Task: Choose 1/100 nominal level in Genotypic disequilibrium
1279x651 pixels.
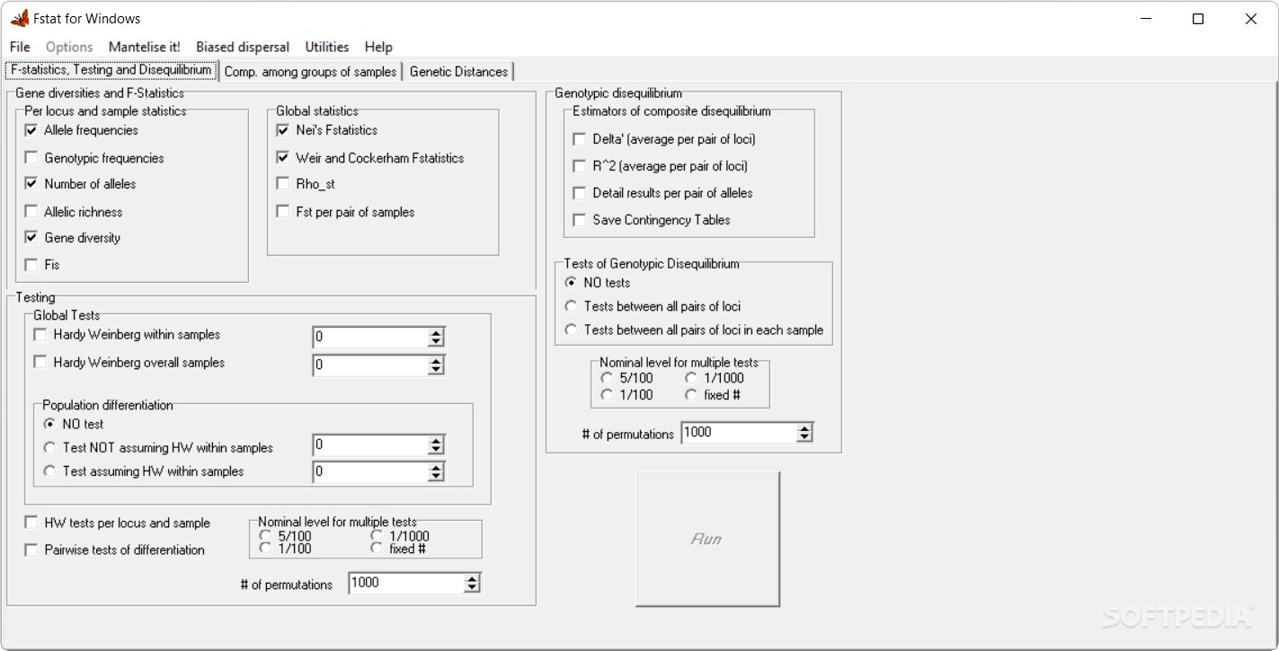Action: pos(607,394)
